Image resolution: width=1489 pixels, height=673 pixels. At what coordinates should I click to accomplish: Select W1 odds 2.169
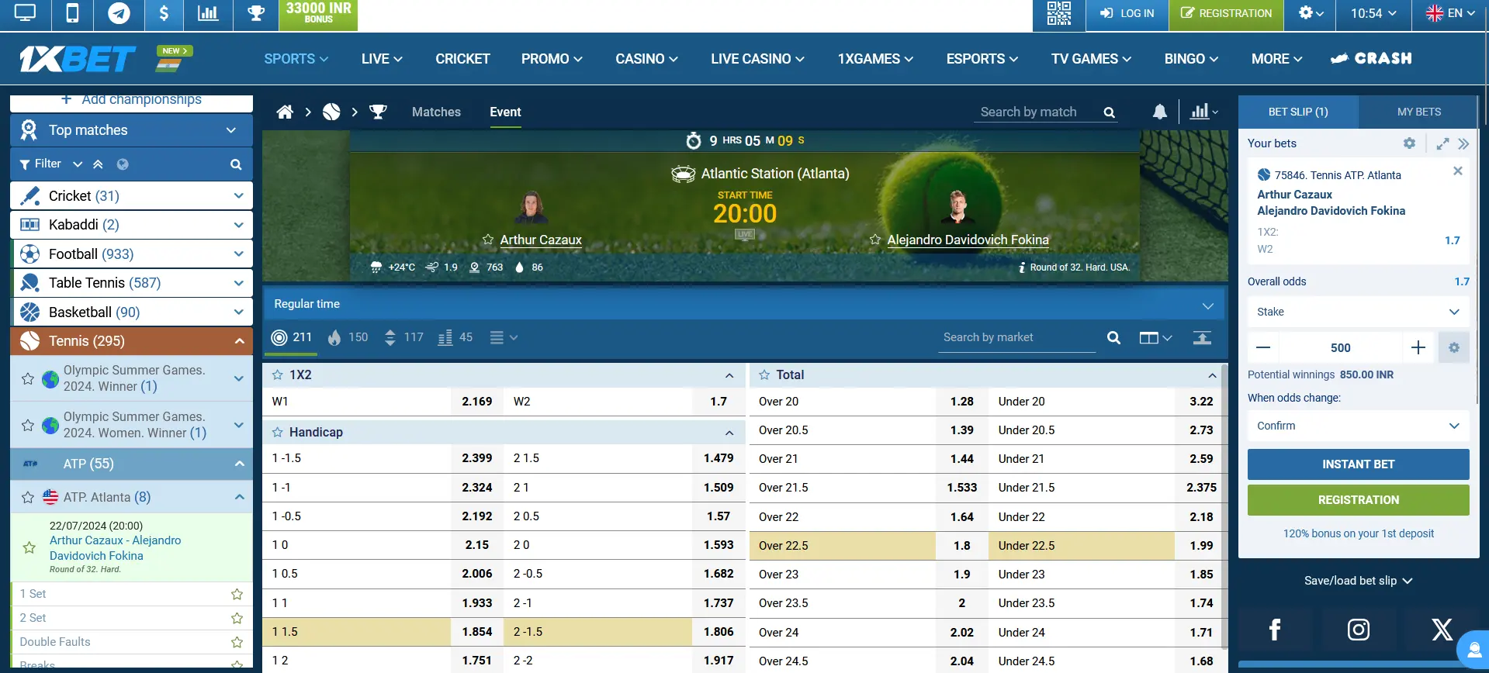click(x=476, y=402)
